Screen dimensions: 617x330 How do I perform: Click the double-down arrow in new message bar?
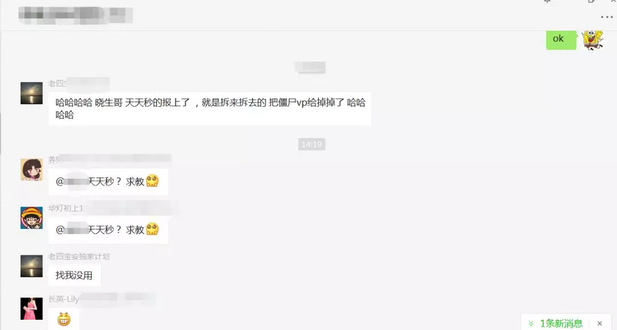point(530,323)
